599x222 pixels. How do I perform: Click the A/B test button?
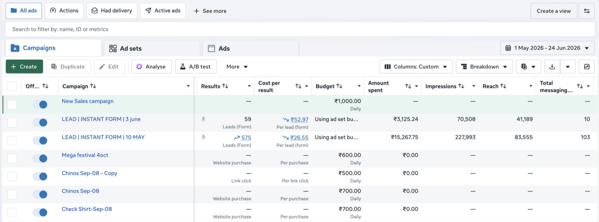(x=196, y=67)
